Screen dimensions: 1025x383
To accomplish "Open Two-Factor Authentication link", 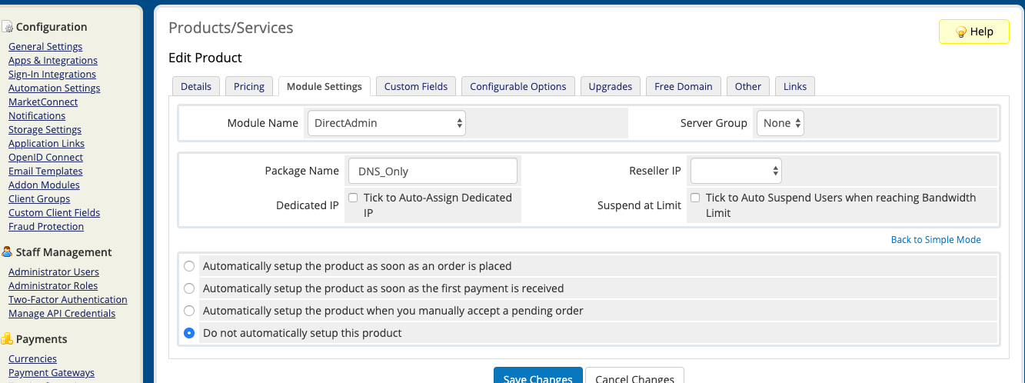I will [x=68, y=300].
